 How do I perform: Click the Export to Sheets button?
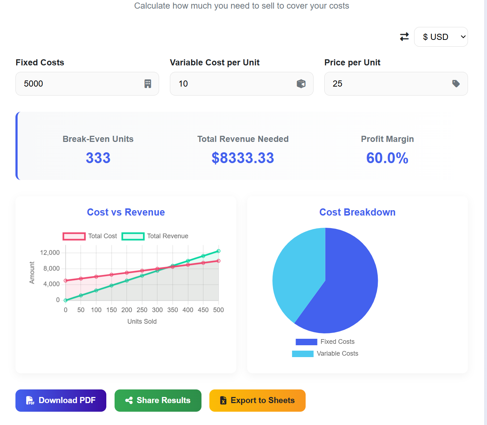(257, 400)
